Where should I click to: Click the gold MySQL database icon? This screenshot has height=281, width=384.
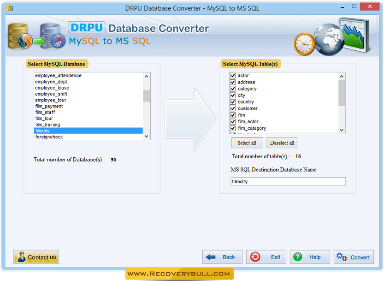19,36
